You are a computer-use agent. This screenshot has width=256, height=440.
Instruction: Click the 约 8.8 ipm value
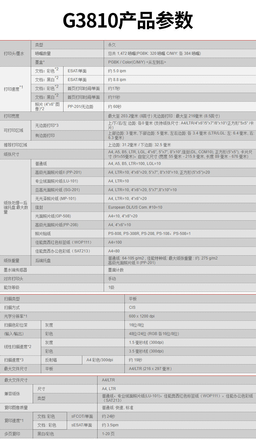[x=117, y=80]
